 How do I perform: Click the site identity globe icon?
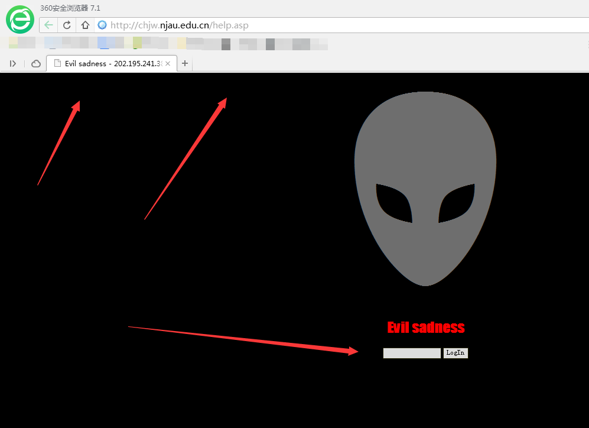tap(102, 25)
